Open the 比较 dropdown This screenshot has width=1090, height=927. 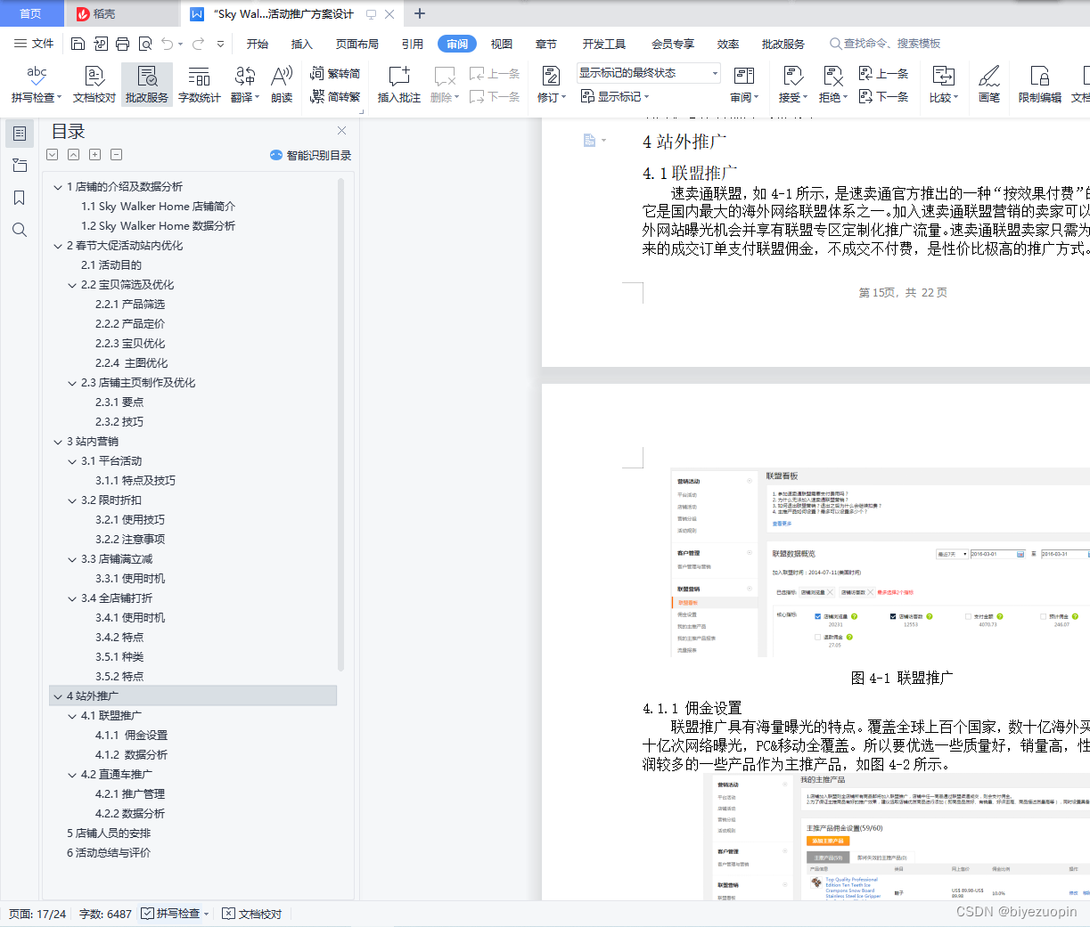[x=944, y=85]
